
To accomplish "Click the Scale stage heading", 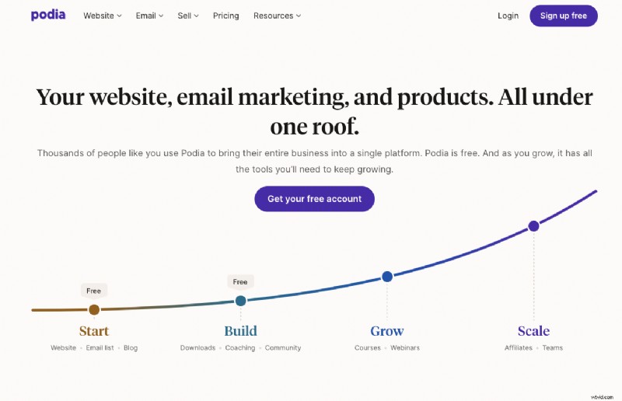I will (533, 331).
